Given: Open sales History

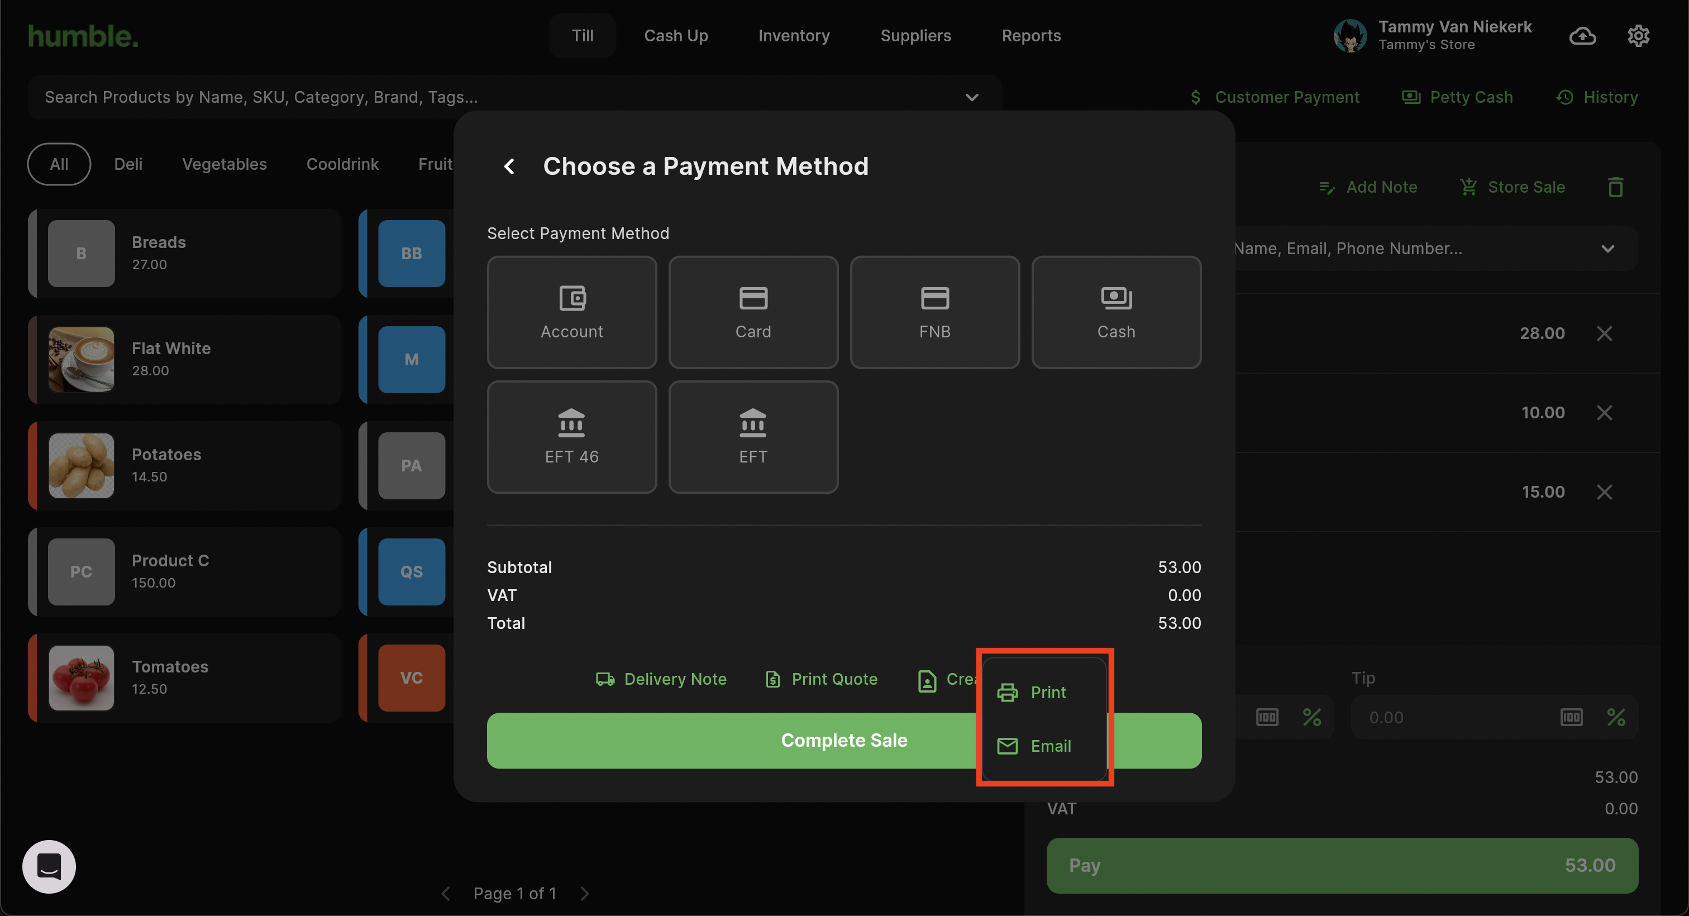Looking at the screenshot, I should [x=1597, y=97].
